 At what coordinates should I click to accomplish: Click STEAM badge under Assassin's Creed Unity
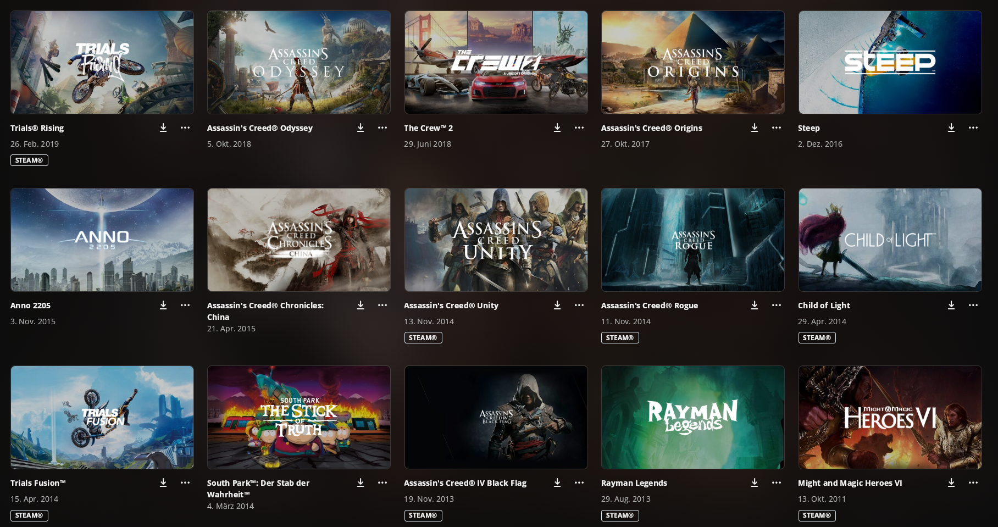tap(423, 337)
